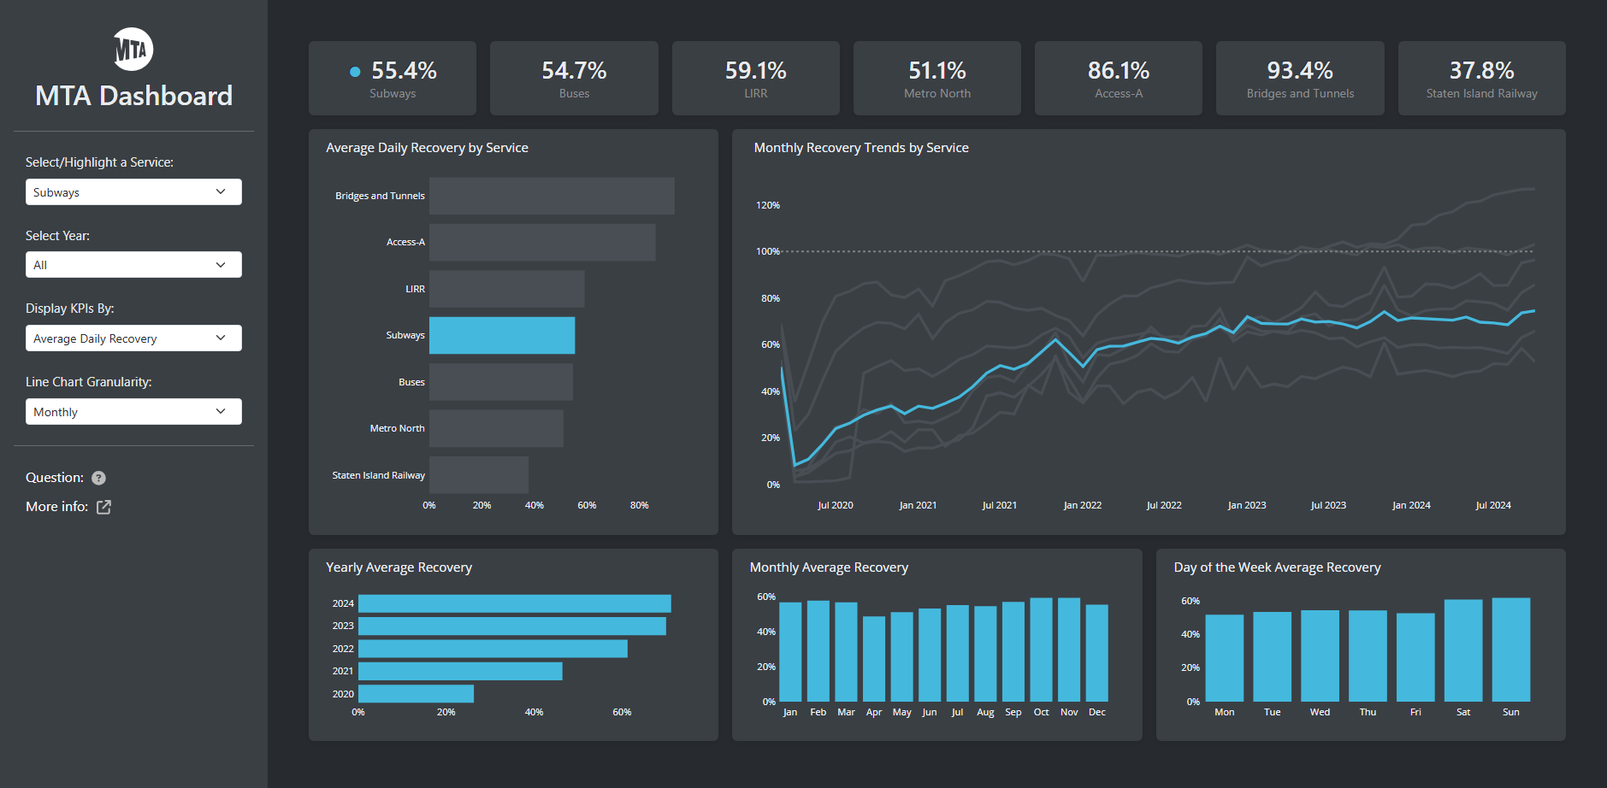Open the Display KPIs By dropdown
The height and width of the screenshot is (788, 1607).
pyautogui.click(x=133, y=338)
